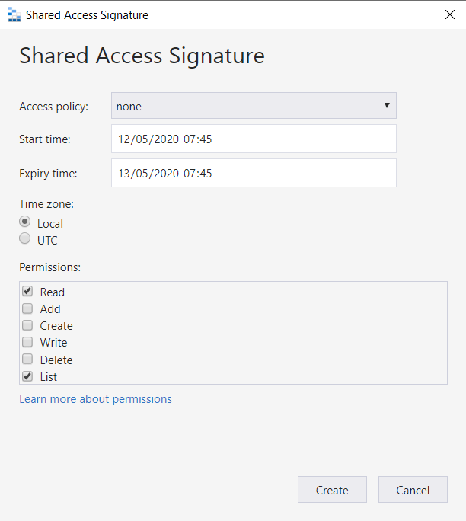Tick the Delete permission checkbox

tap(27, 360)
